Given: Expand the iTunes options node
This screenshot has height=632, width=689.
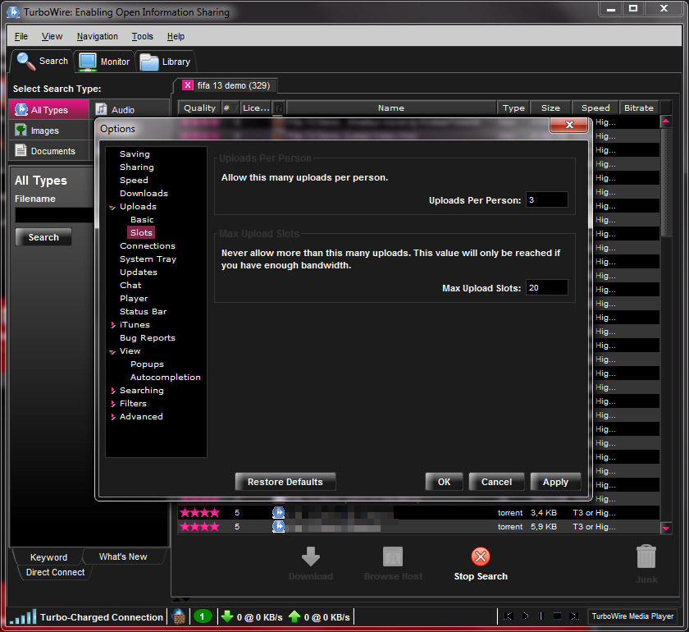Looking at the screenshot, I should (x=112, y=325).
